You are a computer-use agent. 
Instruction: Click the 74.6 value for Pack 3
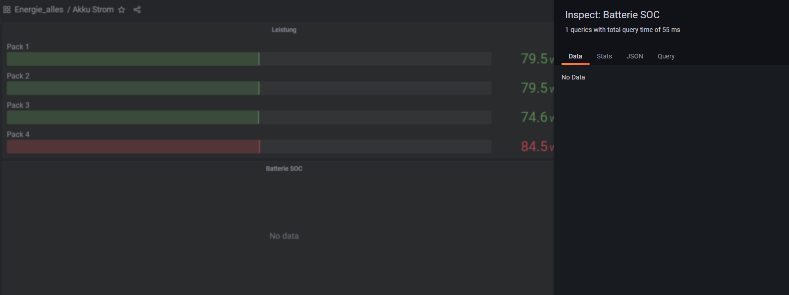(535, 117)
